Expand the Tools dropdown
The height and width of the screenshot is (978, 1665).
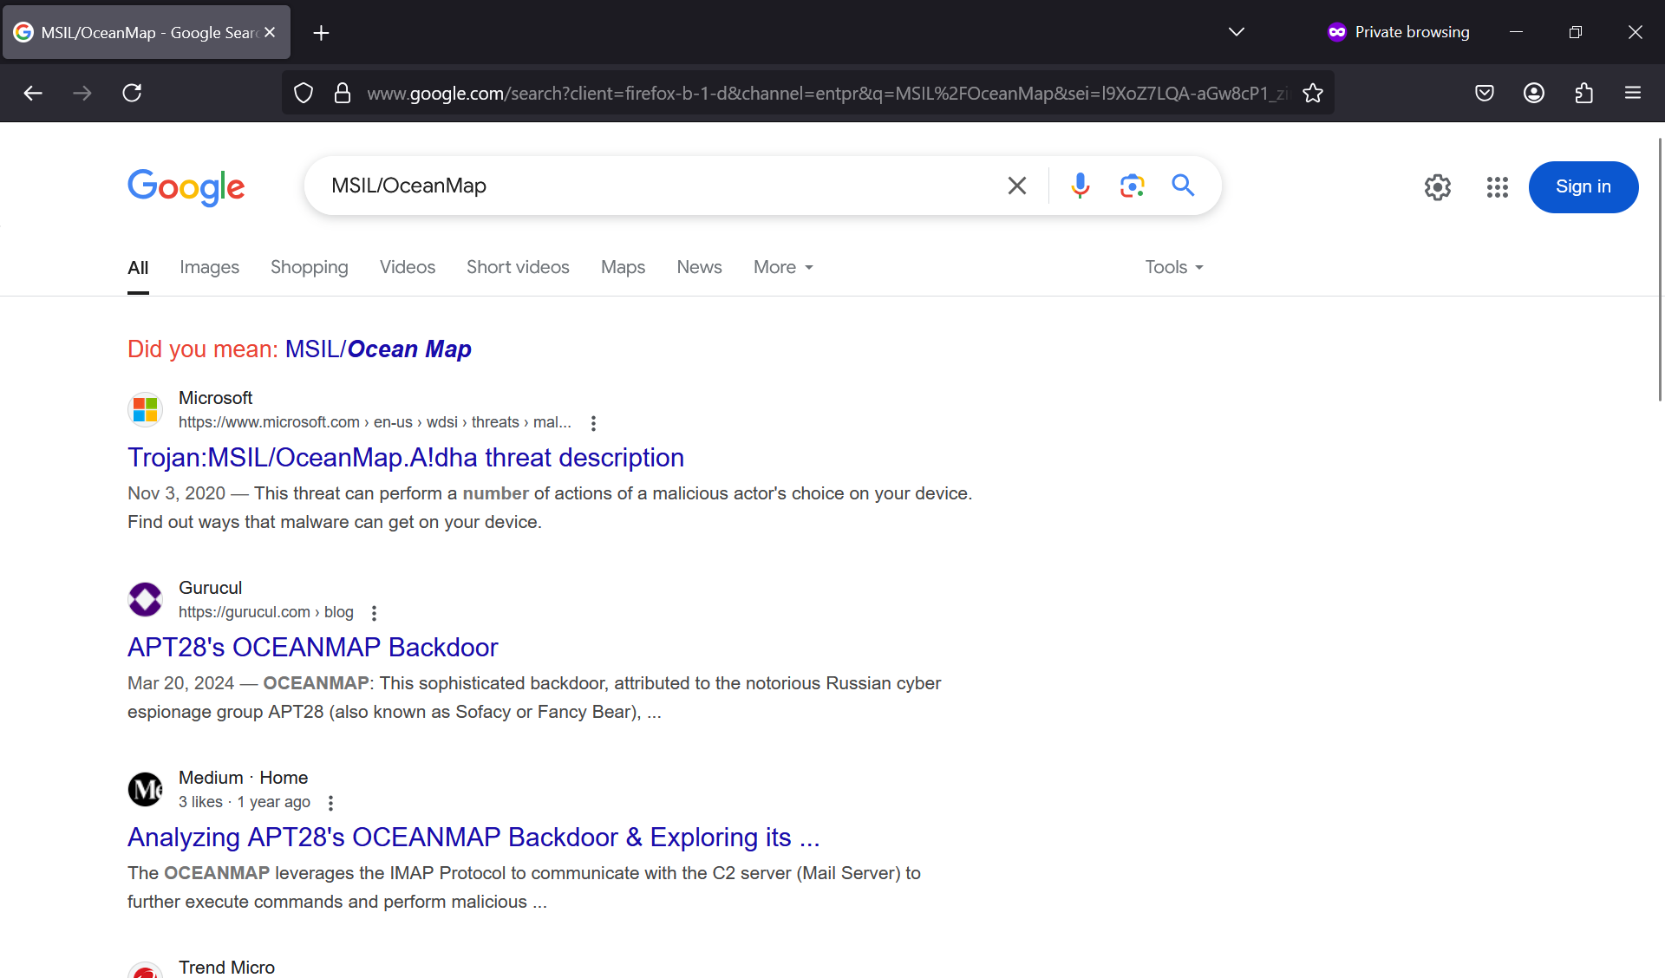click(1174, 267)
